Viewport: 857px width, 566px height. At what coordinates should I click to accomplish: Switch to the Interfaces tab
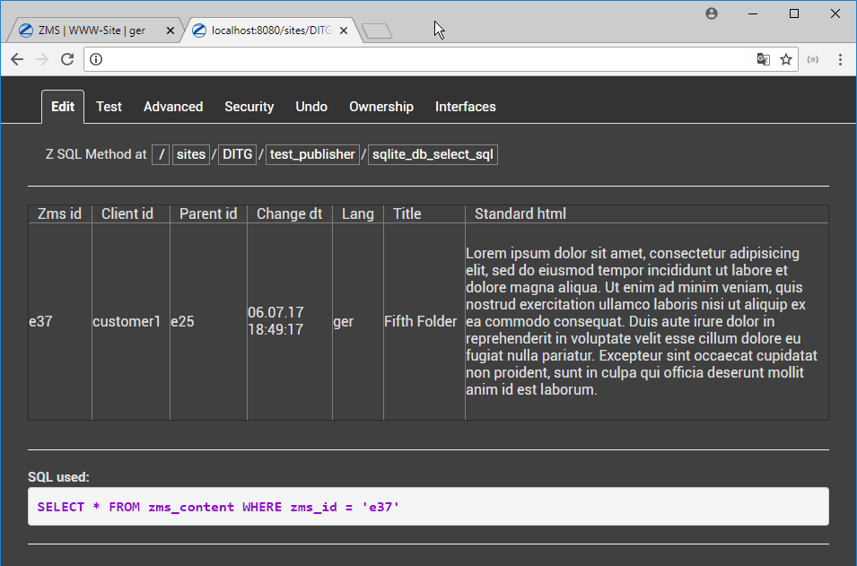pyautogui.click(x=466, y=107)
